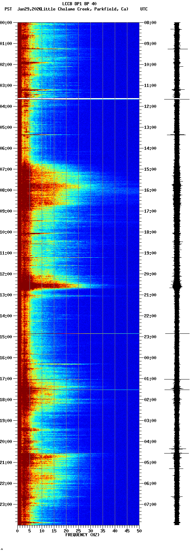Click the '15' frequency axis tick label

coord(54,531)
